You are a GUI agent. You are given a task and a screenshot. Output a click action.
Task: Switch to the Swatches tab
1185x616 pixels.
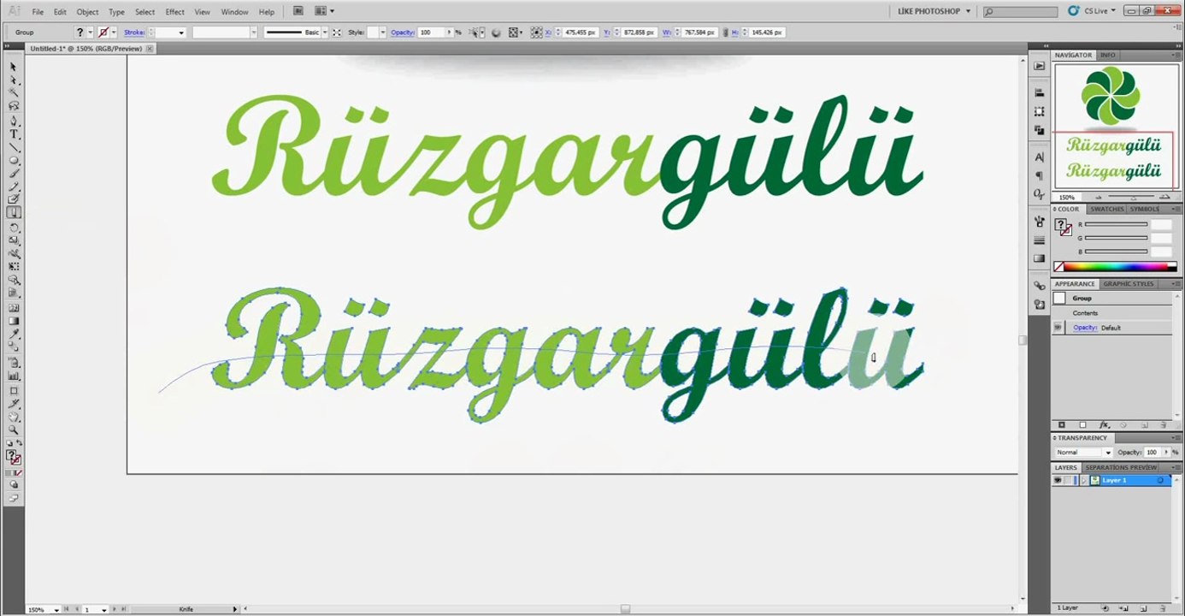[1106, 209]
